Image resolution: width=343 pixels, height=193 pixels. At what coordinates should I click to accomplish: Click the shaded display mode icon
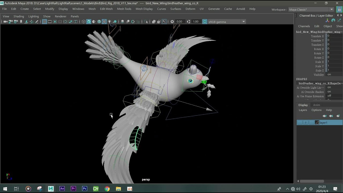point(88,22)
